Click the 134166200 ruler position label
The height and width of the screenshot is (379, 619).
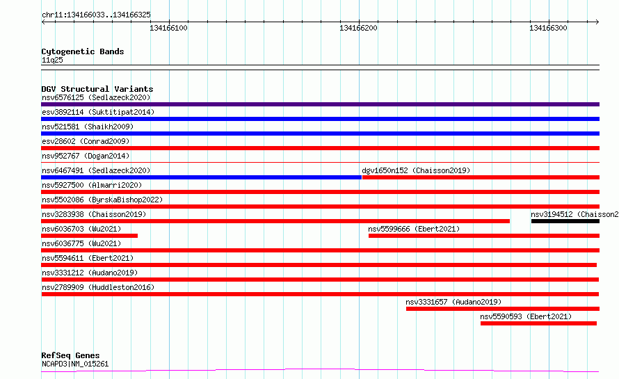pyautogui.click(x=358, y=28)
